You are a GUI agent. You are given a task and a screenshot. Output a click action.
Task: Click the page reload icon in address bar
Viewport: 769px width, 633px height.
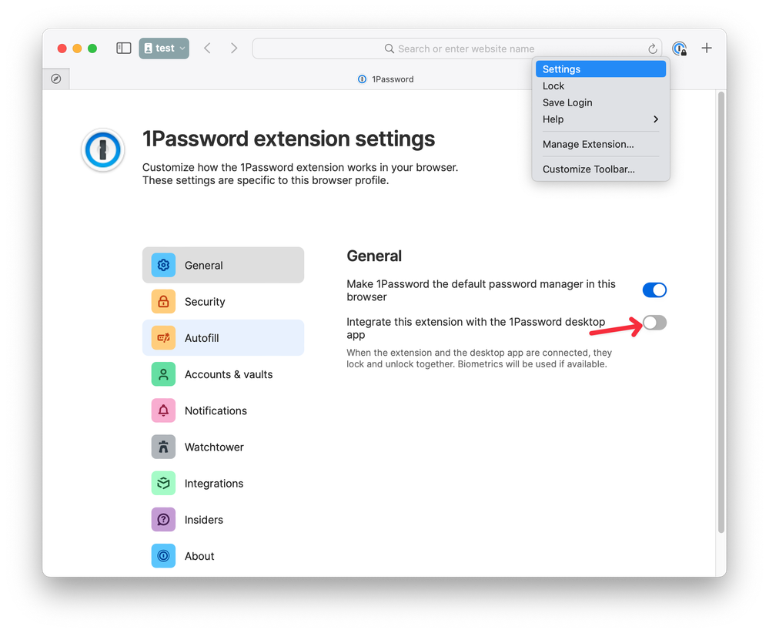pyautogui.click(x=653, y=49)
